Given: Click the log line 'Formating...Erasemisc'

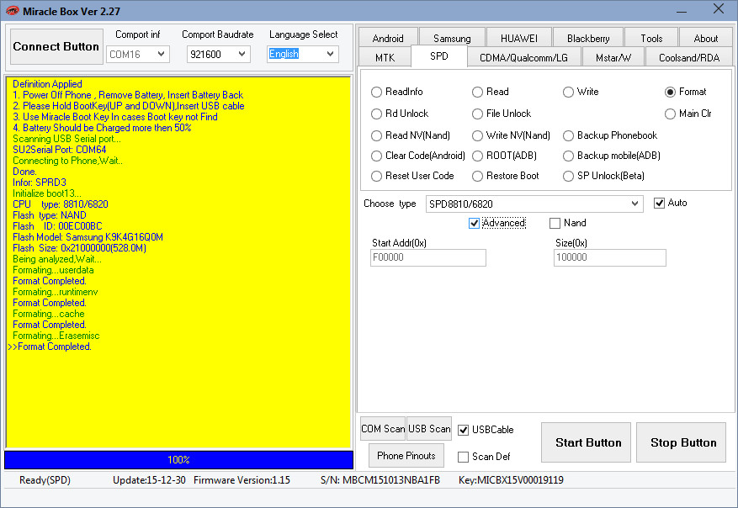Looking at the screenshot, I should click(x=56, y=336).
